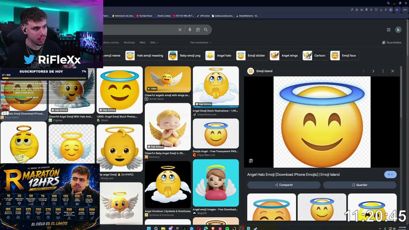Screen dimensions: 409x230
Task: Open Windows Start menu
Action: pyautogui.click(x=149, y=228)
